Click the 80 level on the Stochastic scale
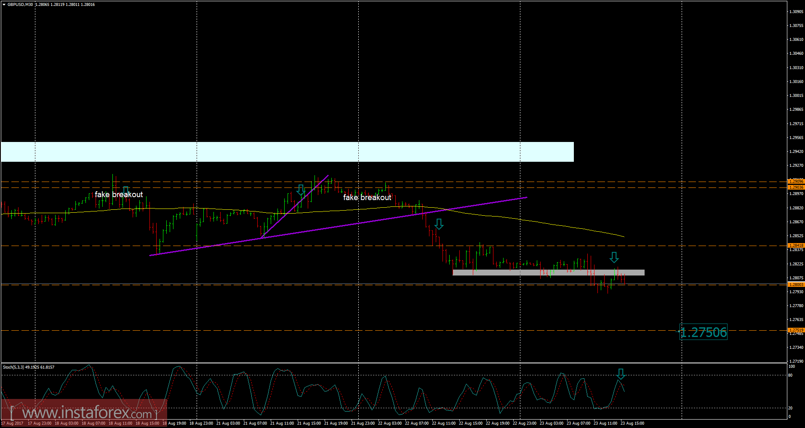Viewport: 805px width, 428px height. pos(790,375)
